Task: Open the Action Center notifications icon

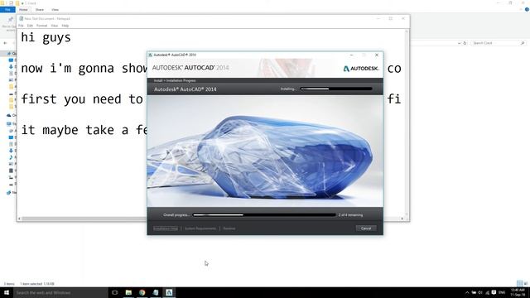Action: (x=494, y=292)
